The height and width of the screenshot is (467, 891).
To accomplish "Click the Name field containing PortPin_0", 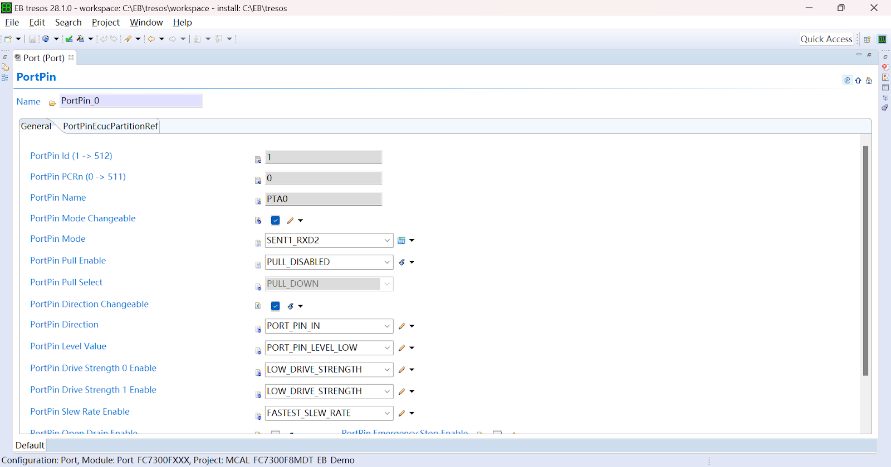I will (x=131, y=101).
